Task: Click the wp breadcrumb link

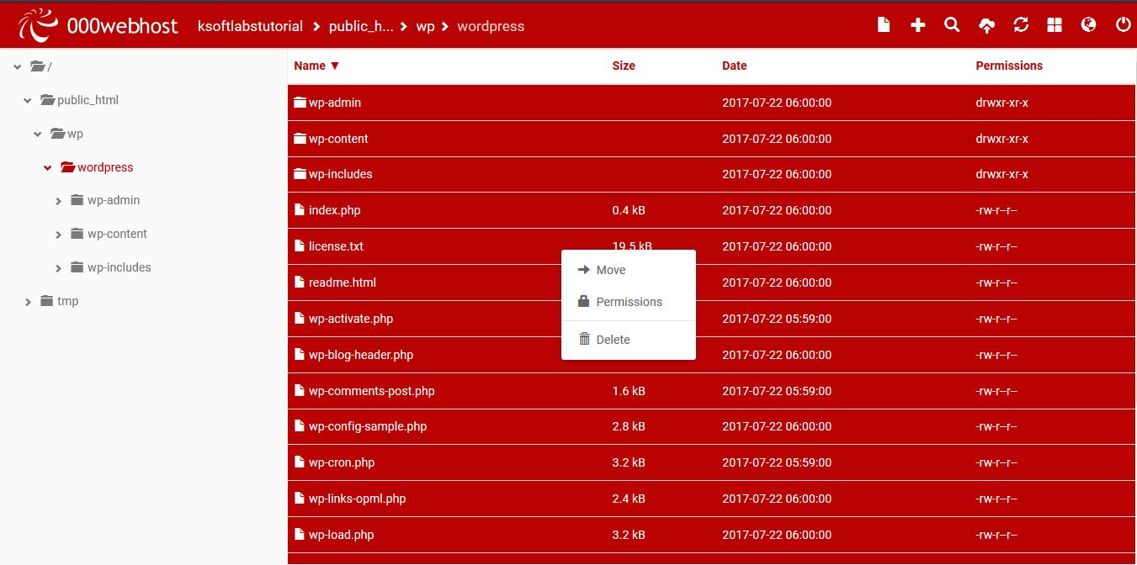Action: tap(425, 26)
